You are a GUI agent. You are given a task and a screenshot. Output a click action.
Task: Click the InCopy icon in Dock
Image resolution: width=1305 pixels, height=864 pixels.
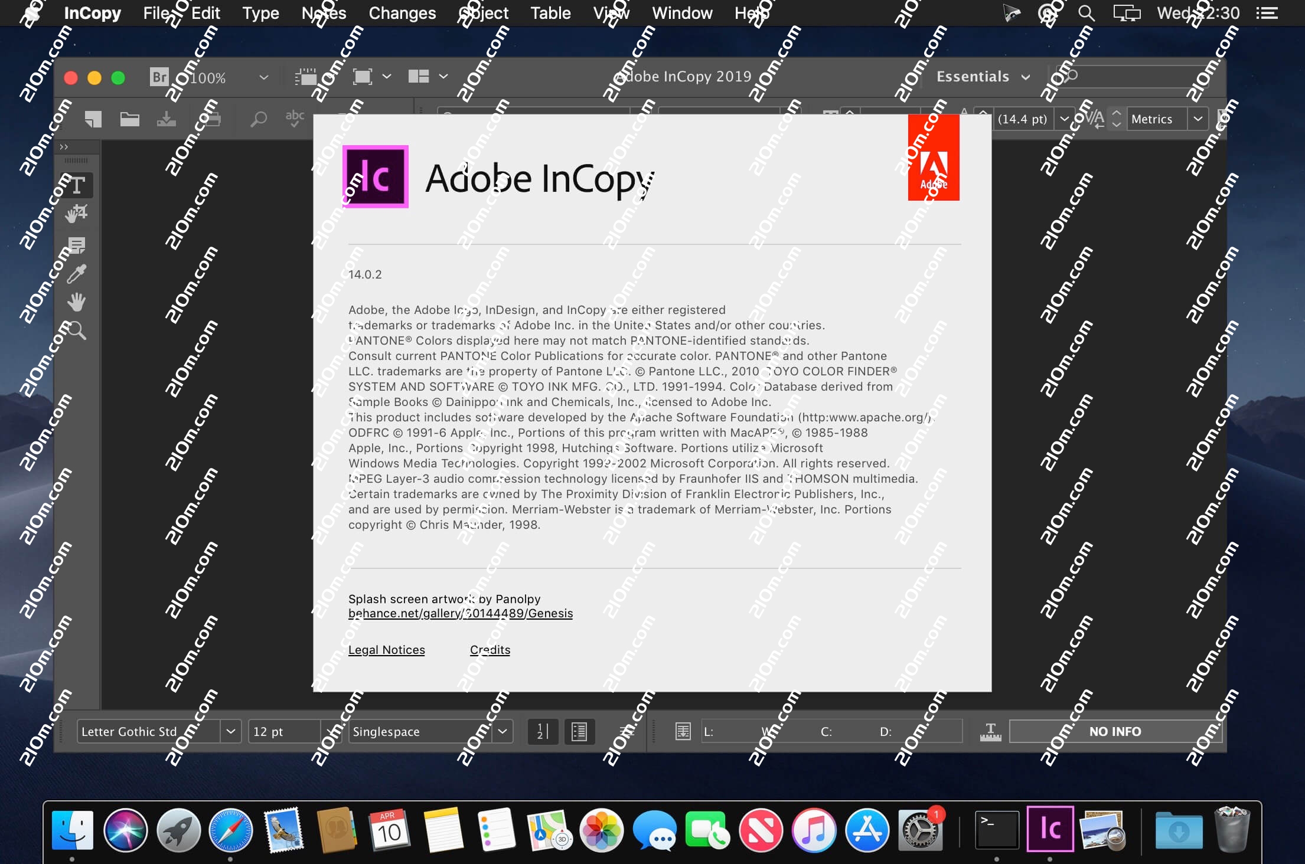click(x=1050, y=829)
